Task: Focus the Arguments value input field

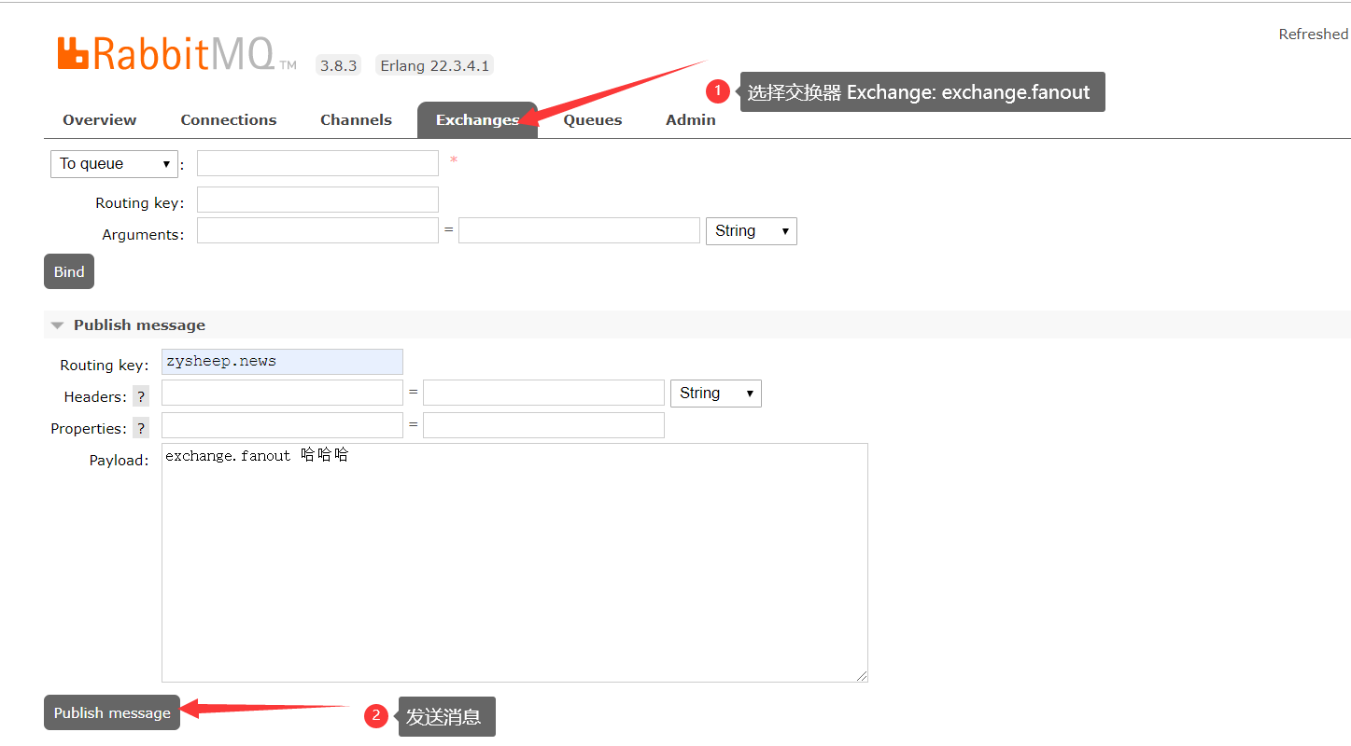Action: tap(579, 230)
